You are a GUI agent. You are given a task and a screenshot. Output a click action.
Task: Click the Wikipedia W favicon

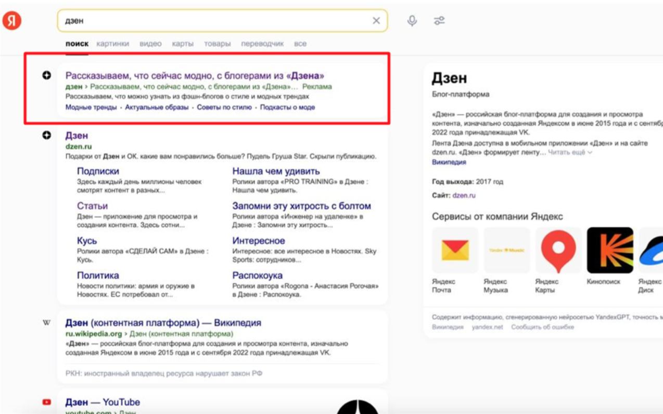coord(47,323)
